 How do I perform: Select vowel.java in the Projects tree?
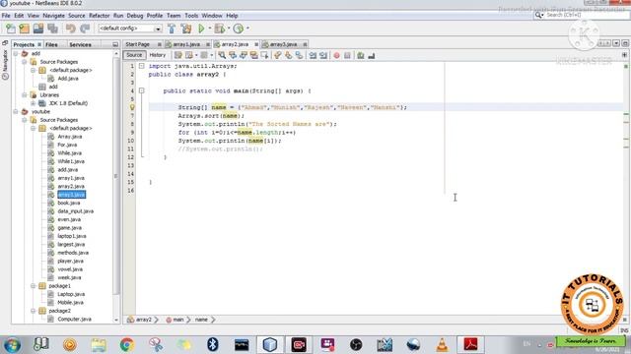tap(70, 269)
